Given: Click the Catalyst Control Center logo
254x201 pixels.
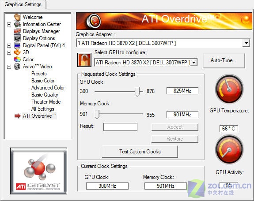Looking at the screenshot, I should point(38,171).
